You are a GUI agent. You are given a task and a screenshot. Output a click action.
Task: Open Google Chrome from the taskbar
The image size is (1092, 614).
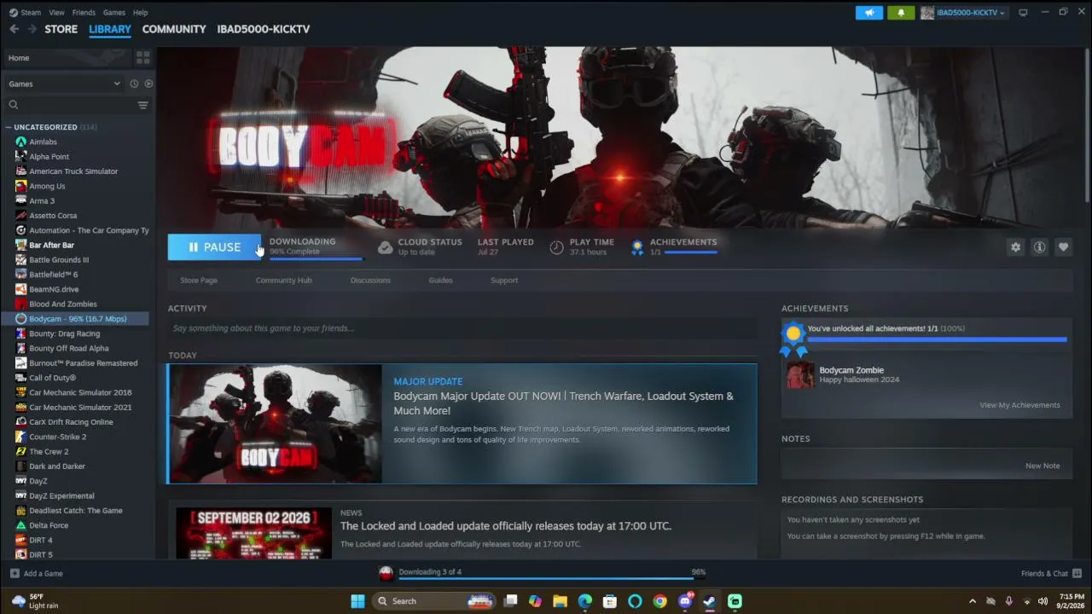[x=659, y=601]
